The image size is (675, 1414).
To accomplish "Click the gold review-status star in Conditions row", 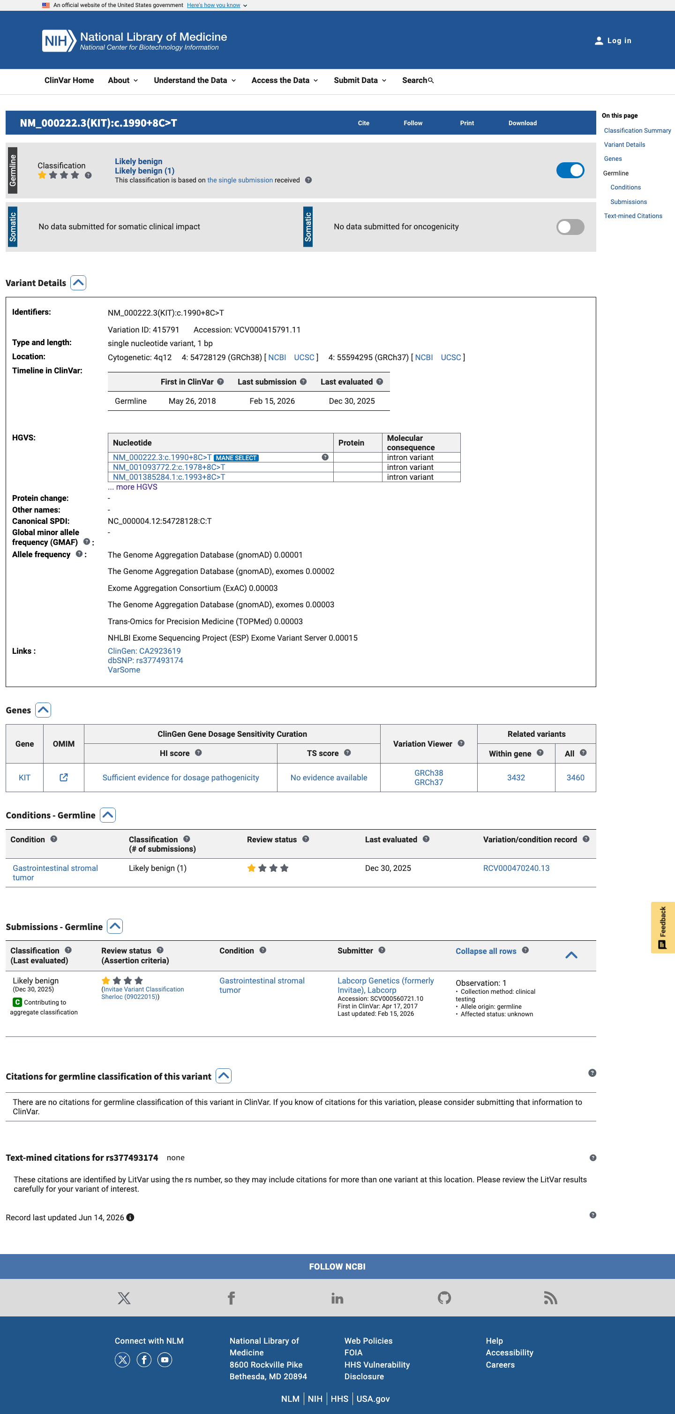I will [251, 868].
